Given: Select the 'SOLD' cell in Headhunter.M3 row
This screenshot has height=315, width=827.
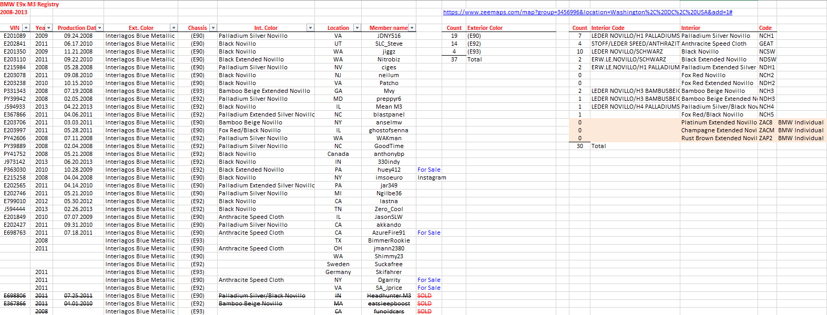Looking at the screenshot, I should point(424,296).
